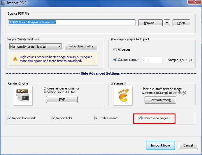The height and width of the screenshot is (155, 202).
Task: Expand the arrow next to Browse
Action: coord(167,23)
